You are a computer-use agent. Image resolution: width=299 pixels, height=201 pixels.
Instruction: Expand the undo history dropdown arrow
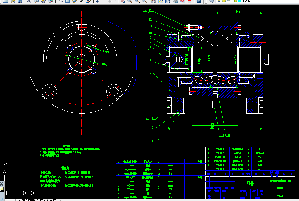click(104, 1)
